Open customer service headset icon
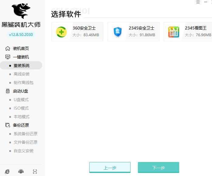212x176 pixels. point(21,172)
